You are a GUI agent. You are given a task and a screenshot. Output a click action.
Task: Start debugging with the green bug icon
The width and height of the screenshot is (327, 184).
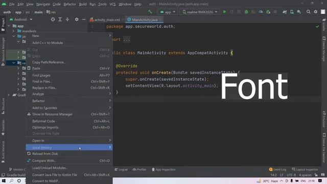point(246,12)
